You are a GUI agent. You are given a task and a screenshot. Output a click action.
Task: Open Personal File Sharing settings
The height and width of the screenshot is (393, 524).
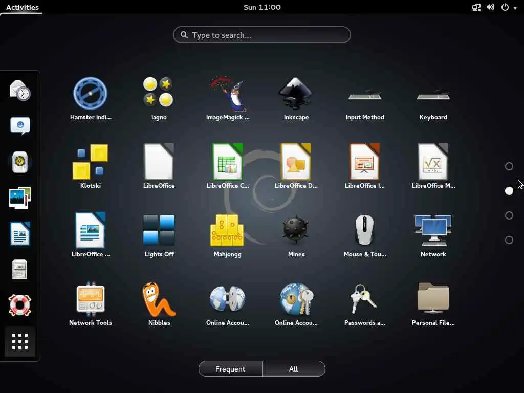click(x=433, y=303)
